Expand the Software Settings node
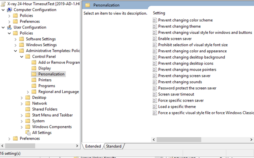The width and height of the screenshot is (254, 158). coord(15,39)
